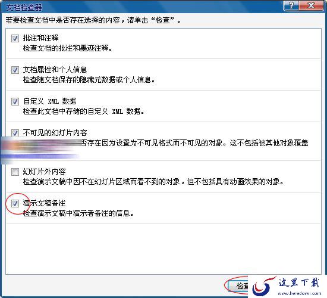Image resolution: width=327 pixels, height=298 pixels.
Task: Toggle the 自定义 XML 数据 checkbox
Action: tap(15, 101)
